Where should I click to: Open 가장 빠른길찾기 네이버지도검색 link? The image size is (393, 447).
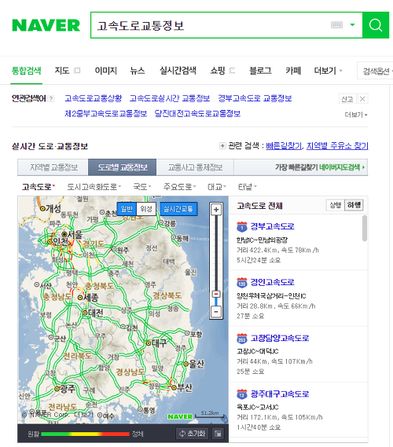click(x=319, y=167)
